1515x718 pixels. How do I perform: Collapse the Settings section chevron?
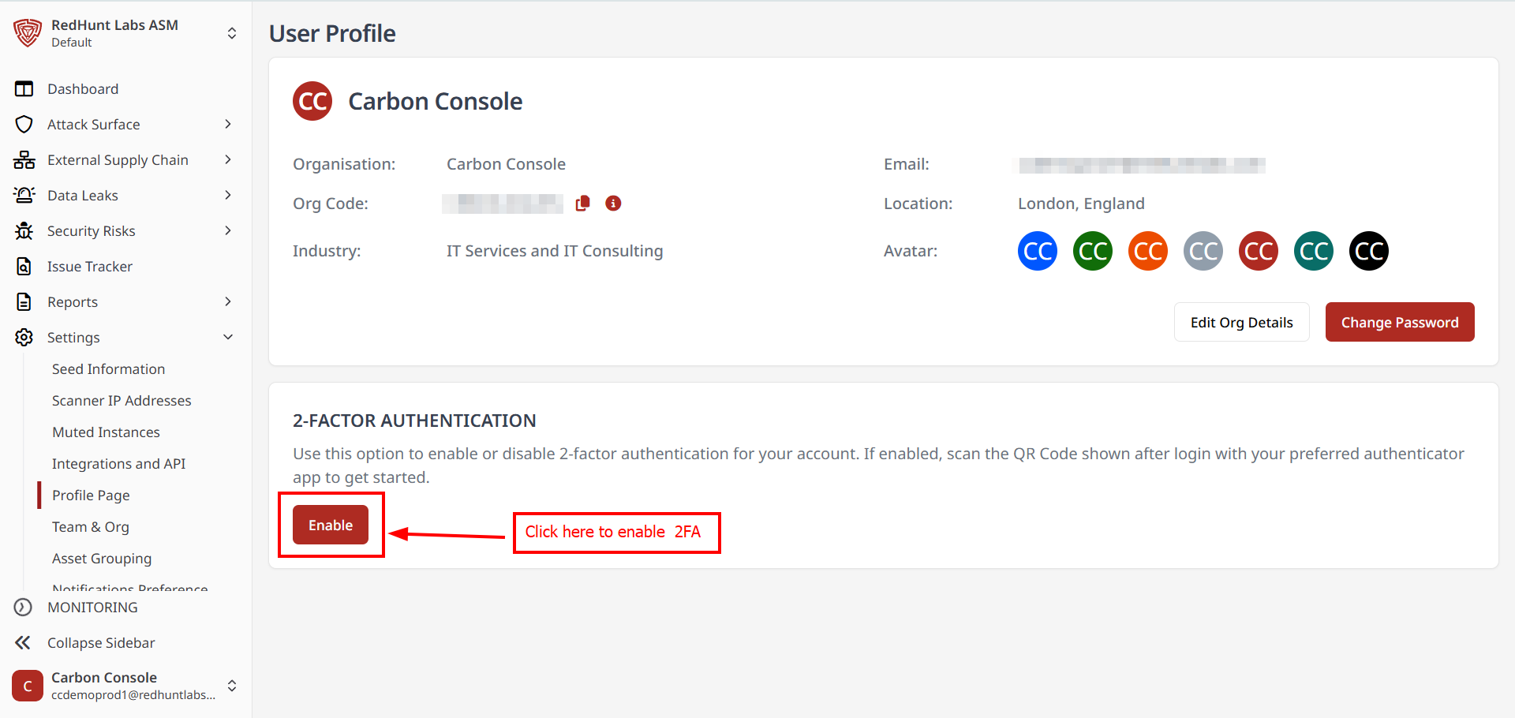(228, 337)
